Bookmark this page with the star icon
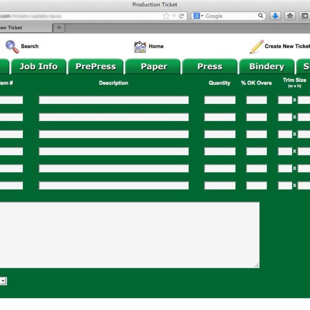The image size is (310, 310). tap(166, 16)
